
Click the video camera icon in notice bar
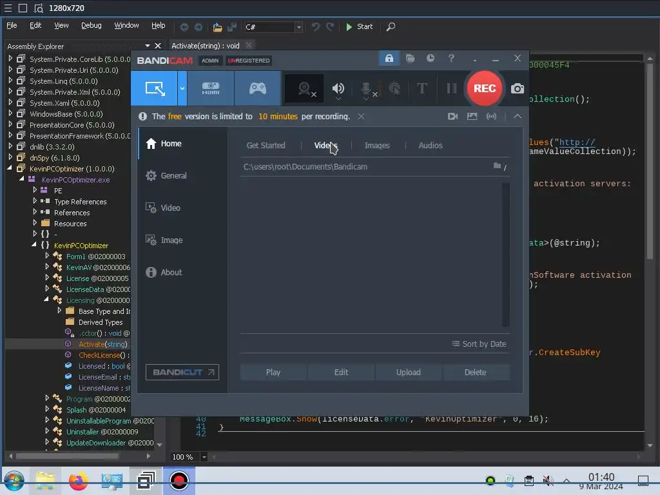[x=453, y=117]
